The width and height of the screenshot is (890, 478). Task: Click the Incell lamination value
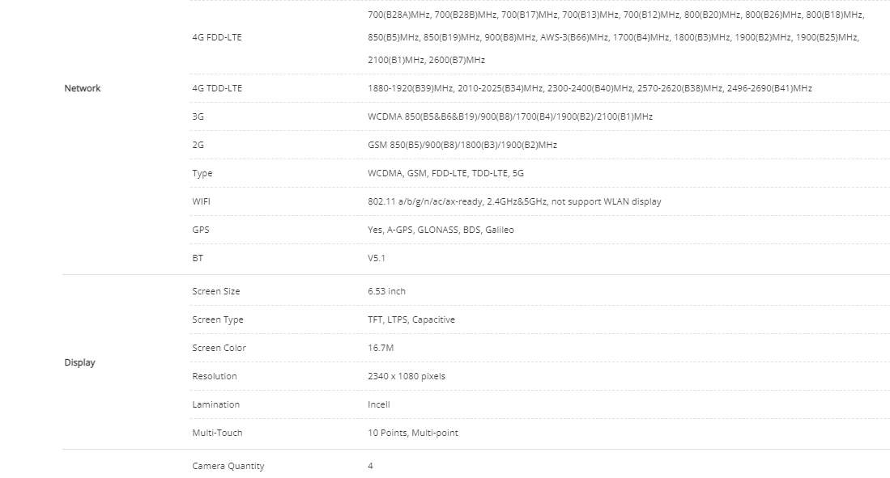coord(378,405)
